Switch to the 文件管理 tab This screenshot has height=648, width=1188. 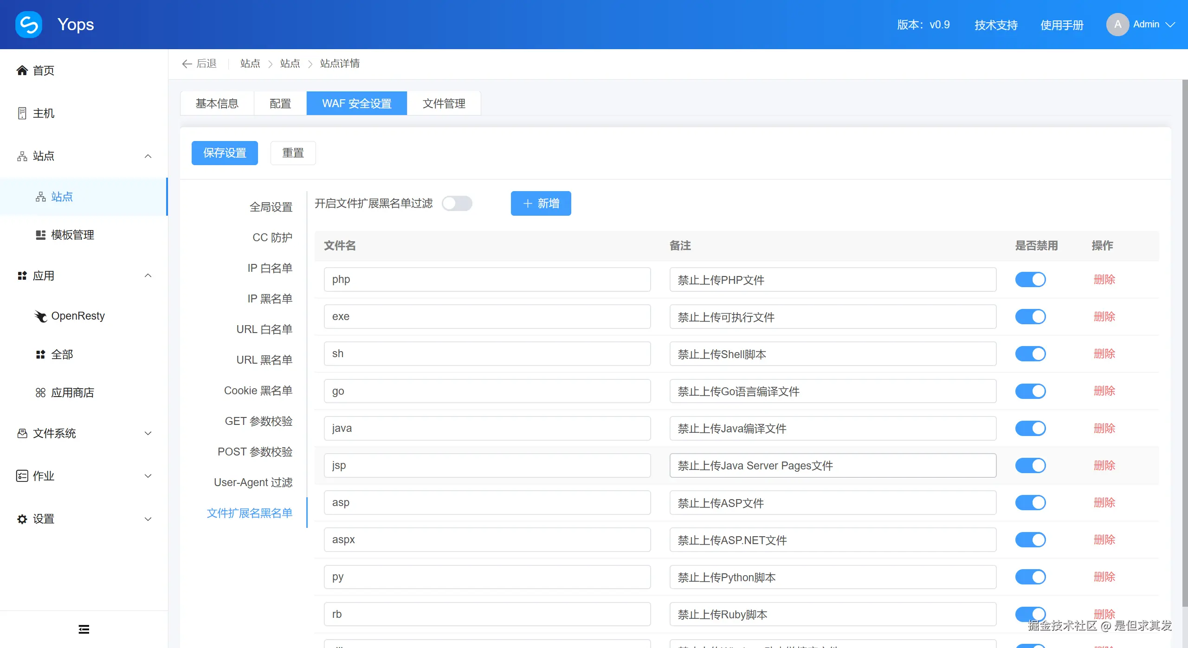point(444,103)
